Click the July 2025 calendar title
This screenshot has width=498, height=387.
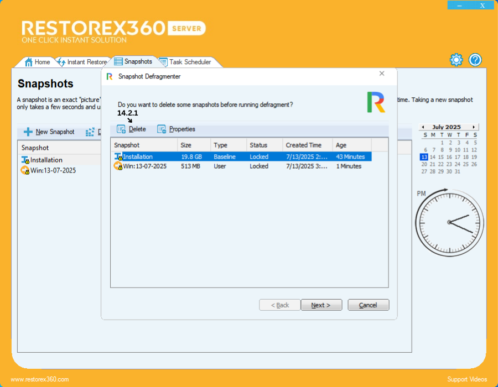click(x=446, y=127)
